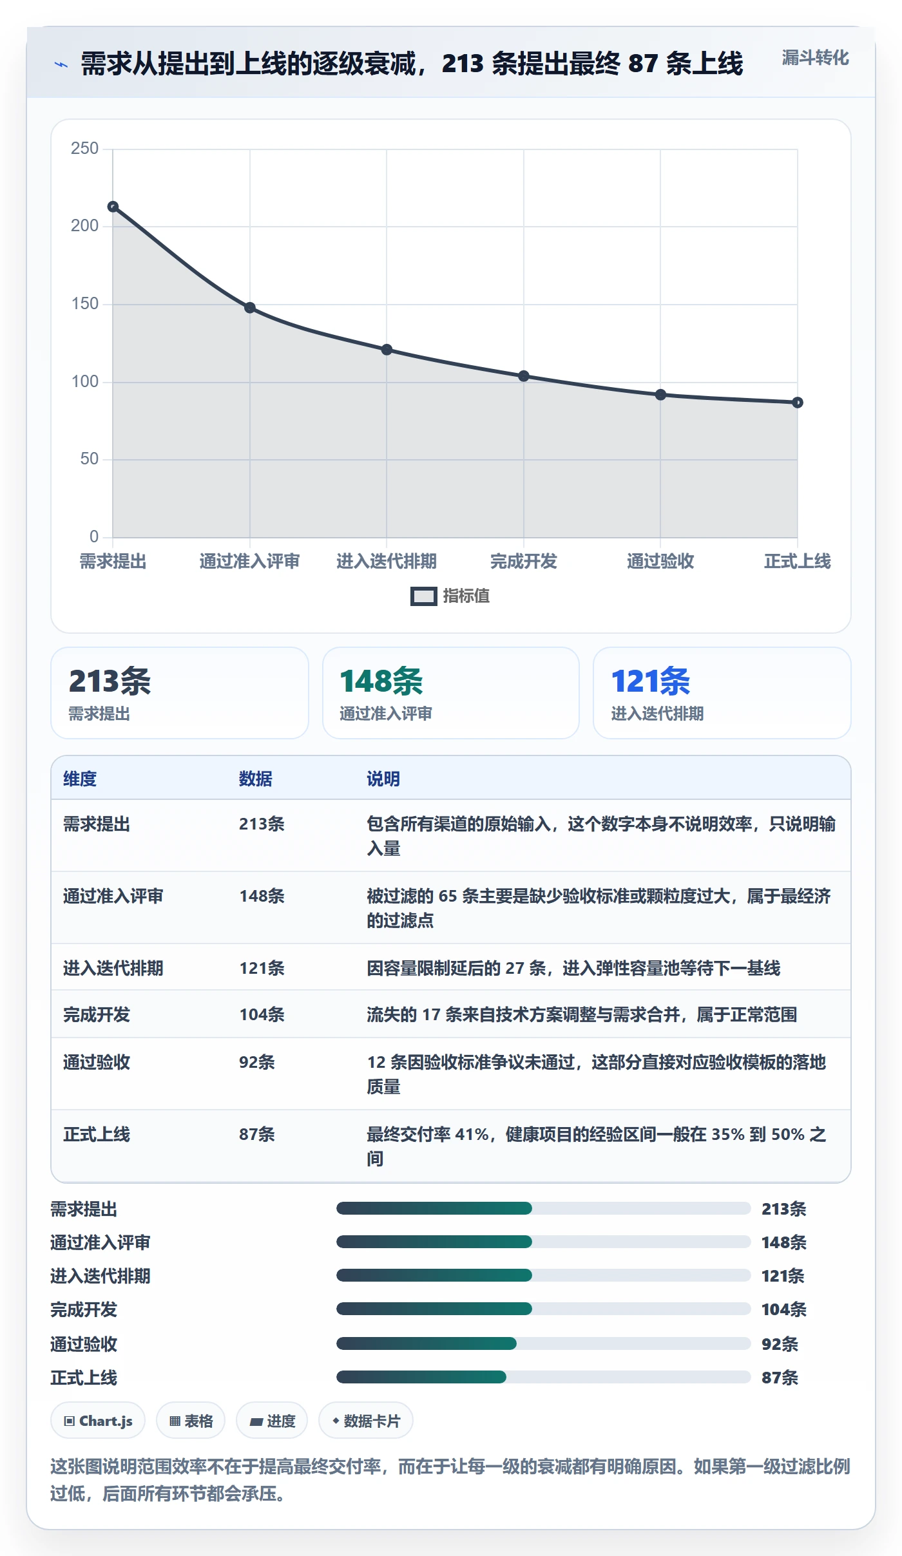Click the 通过验收 progress bar
902x1556 pixels.
click(543, 1343)
